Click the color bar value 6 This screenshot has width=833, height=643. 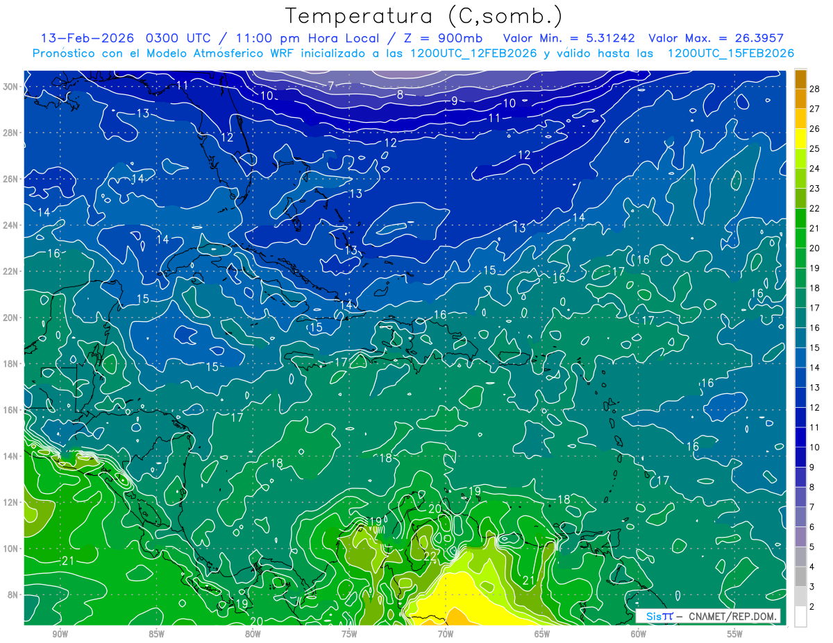[813, 527]
